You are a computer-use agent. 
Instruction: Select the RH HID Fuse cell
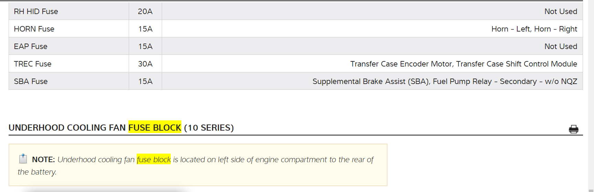36,11
